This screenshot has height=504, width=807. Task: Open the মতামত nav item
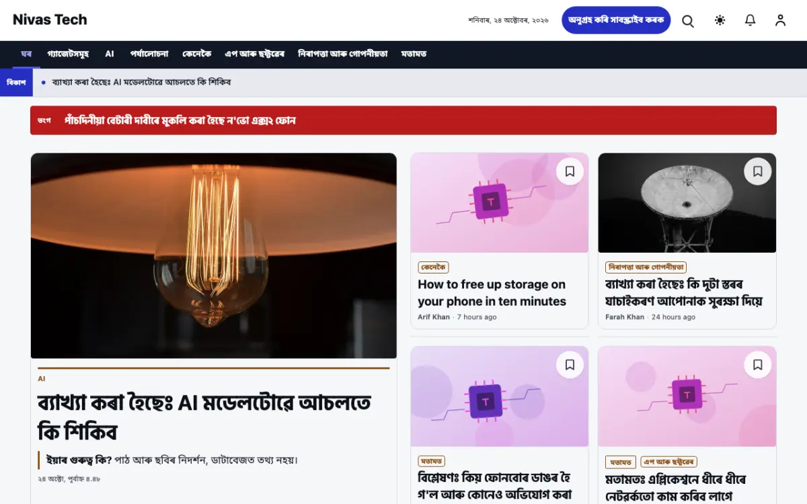[x=414, y=54]
